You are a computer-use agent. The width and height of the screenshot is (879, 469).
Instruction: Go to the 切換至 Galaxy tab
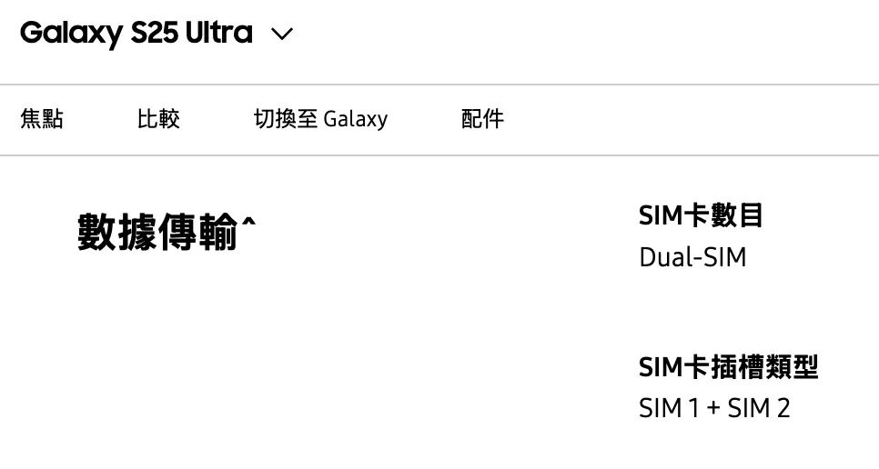[320, 119]
